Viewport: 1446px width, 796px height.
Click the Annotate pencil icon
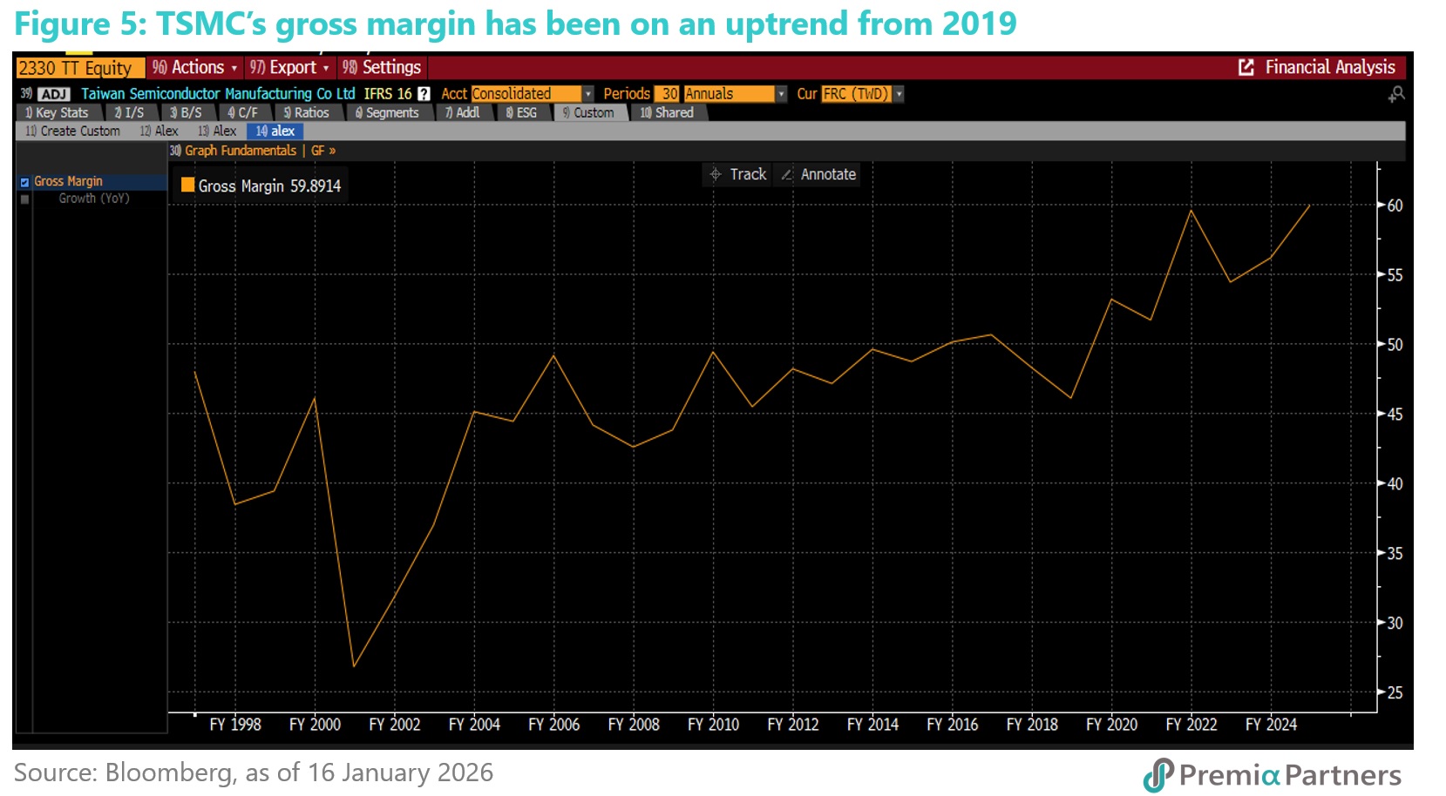pyautogui.click(x=787, y=174)
